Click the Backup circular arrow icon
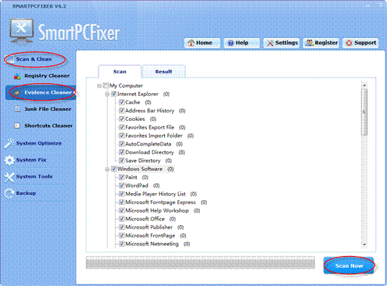This screenshot has height=286, width=387. click(9, 194)
